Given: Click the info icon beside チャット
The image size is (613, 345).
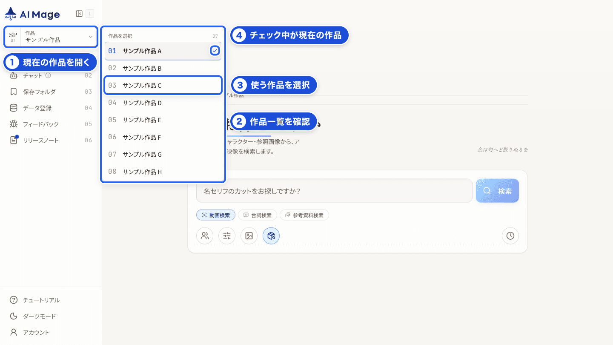Looking at the screenshot, I should [48, 75].
